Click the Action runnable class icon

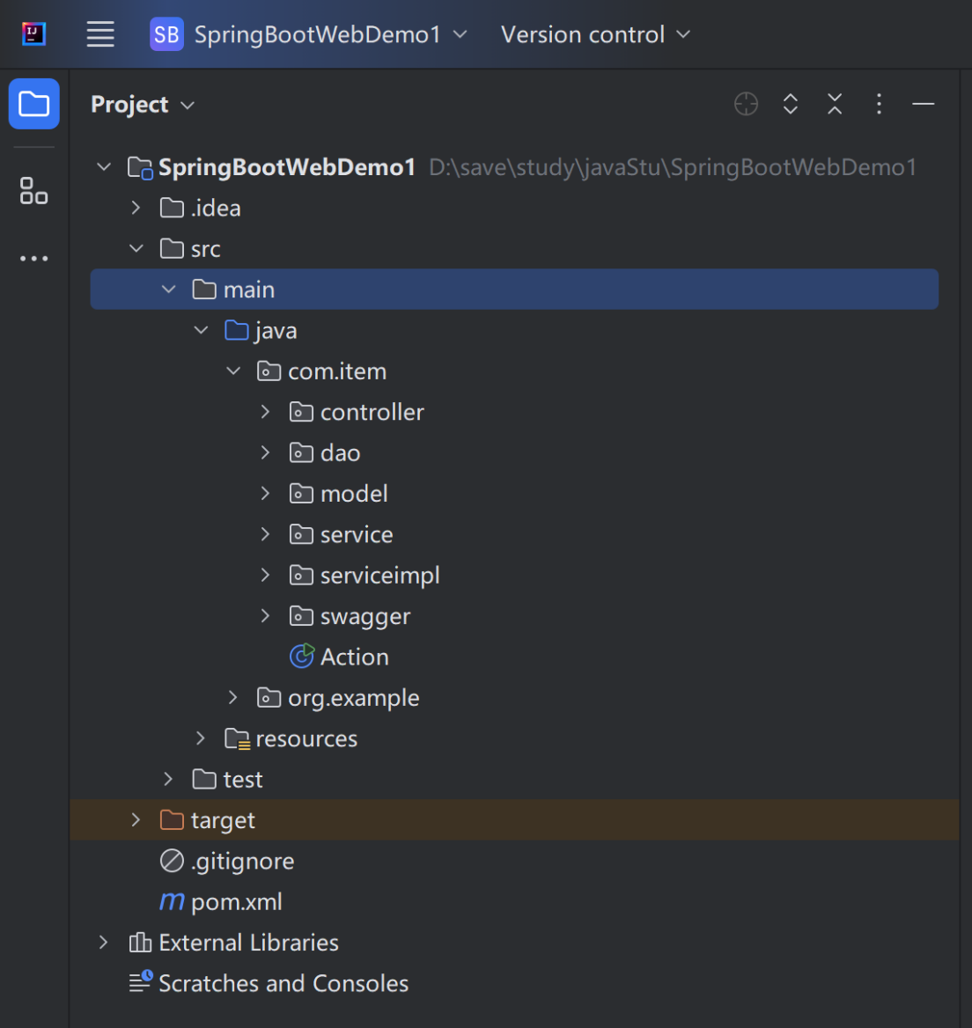[x=302, y=657]
